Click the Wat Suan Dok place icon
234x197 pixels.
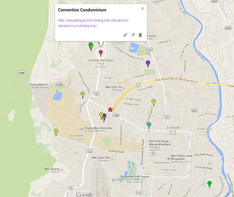(112, 159)
